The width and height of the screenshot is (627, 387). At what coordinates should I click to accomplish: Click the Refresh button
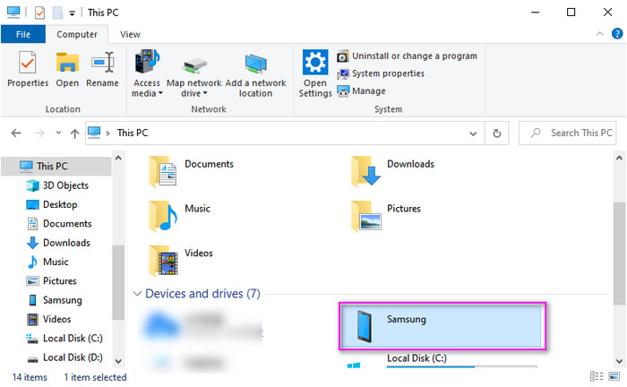click(x=496, y=133)
